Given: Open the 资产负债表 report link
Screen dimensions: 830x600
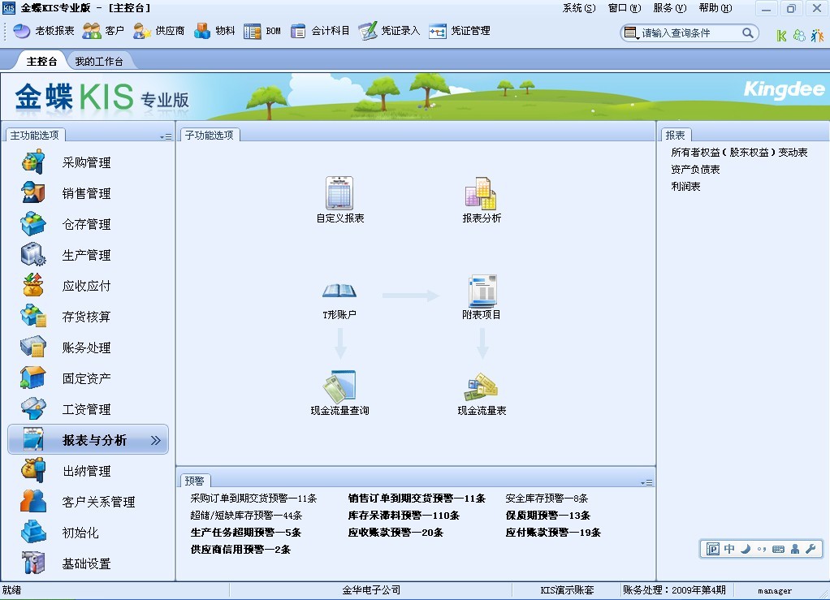Looking at the screenshot, I should (x=695, y=170).
